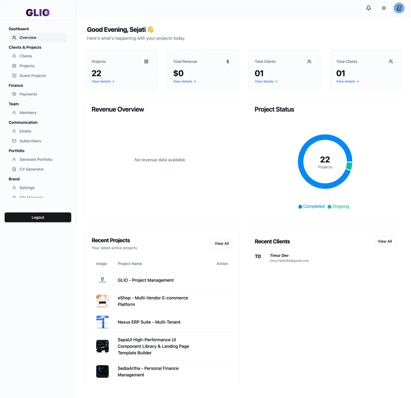View All recent projects
This screenshot has width=411, height=398.
click(222, 243)
